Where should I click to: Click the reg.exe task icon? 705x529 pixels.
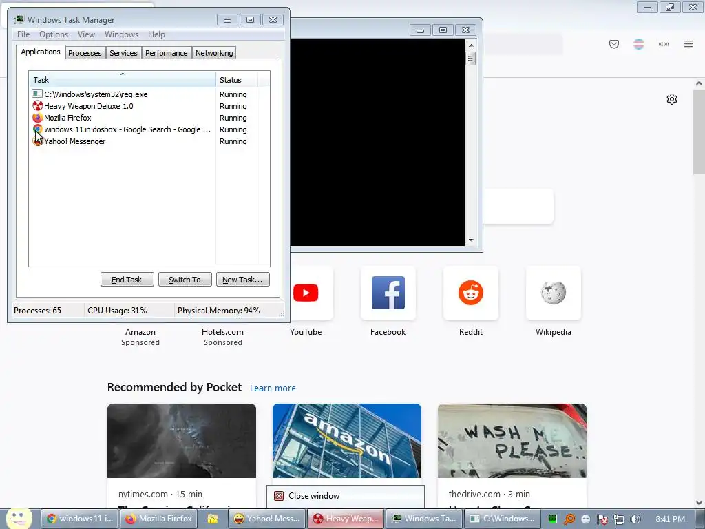(x=37, y=94)
